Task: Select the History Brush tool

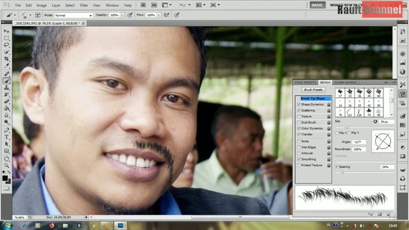Action: tap(6, 95)
